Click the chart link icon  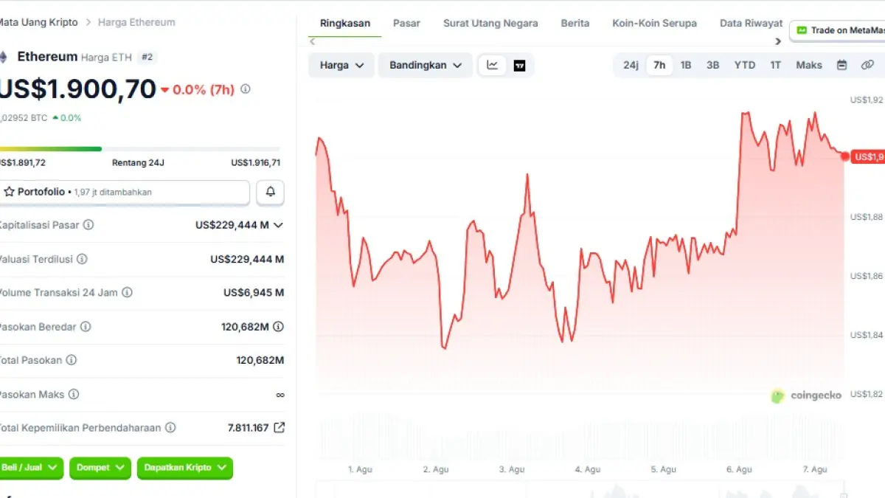[x=867, y=65]
